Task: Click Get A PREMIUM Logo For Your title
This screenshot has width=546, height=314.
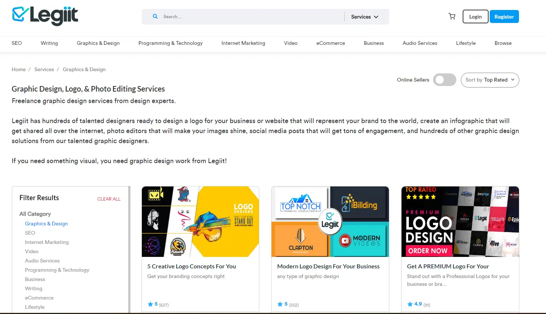Action: click(x=448, y=266)
